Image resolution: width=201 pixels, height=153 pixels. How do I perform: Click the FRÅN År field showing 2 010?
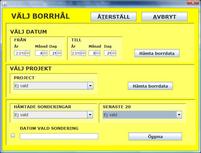20,53
